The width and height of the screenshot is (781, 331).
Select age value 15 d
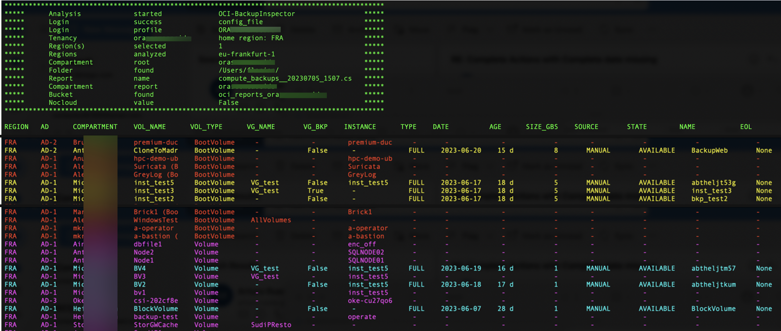pyautogui.click(x=505, y=150)
